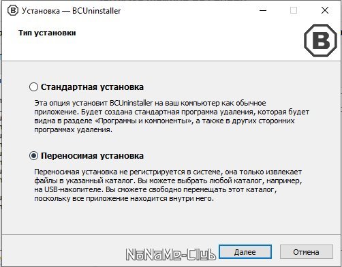Click the BCUninstaller icon in title bar
Viewport: 342px width, 267px height.
13,10
